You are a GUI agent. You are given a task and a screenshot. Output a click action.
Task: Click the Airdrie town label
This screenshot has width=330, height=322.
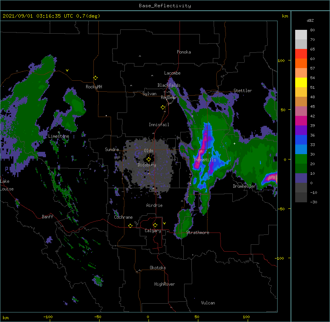click(154, 205)
